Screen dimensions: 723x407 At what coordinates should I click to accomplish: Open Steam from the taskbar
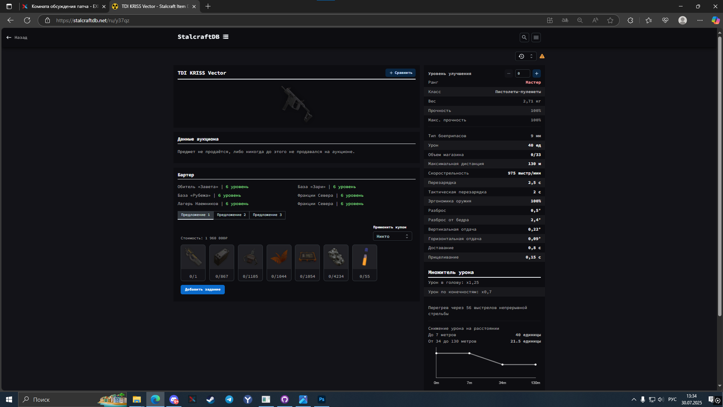click(210, 399)
